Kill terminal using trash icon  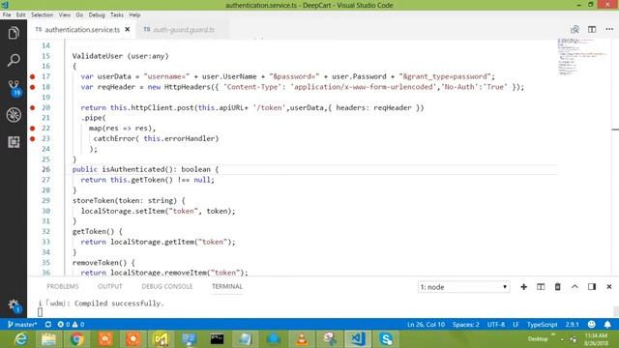point(557,287)
